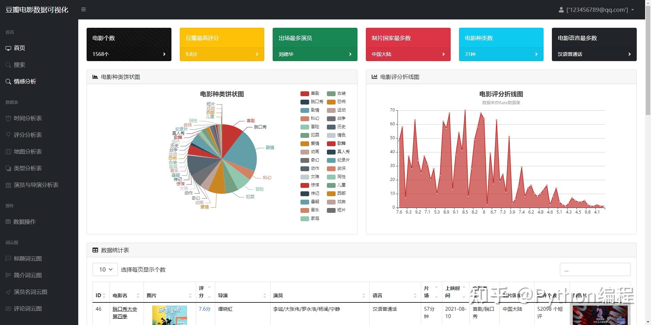Viewport: 651px width, 325px height.
Task: Click the 搜索 search icon in sidebar
Action: click(8, 65)
